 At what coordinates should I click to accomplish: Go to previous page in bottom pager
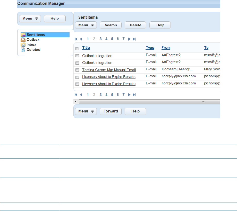point(81,95)
